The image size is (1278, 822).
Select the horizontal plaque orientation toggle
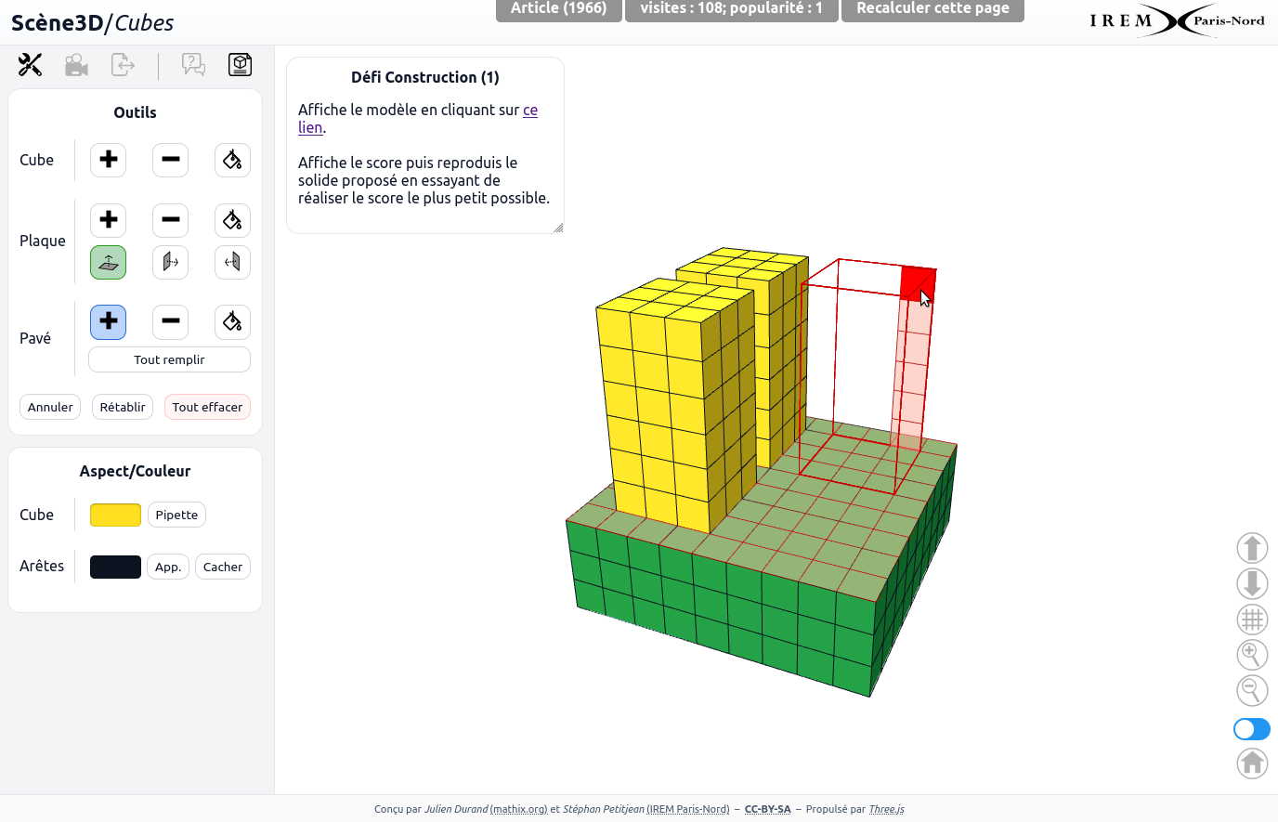coord(109,263)
